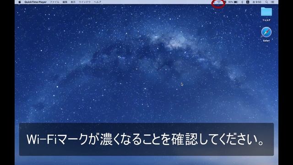Image resolution: width=293 pixels, height=165 pixels.
Task: Click the Wi-Fi status icon in menu bar
Action: (x=218, y=2)
